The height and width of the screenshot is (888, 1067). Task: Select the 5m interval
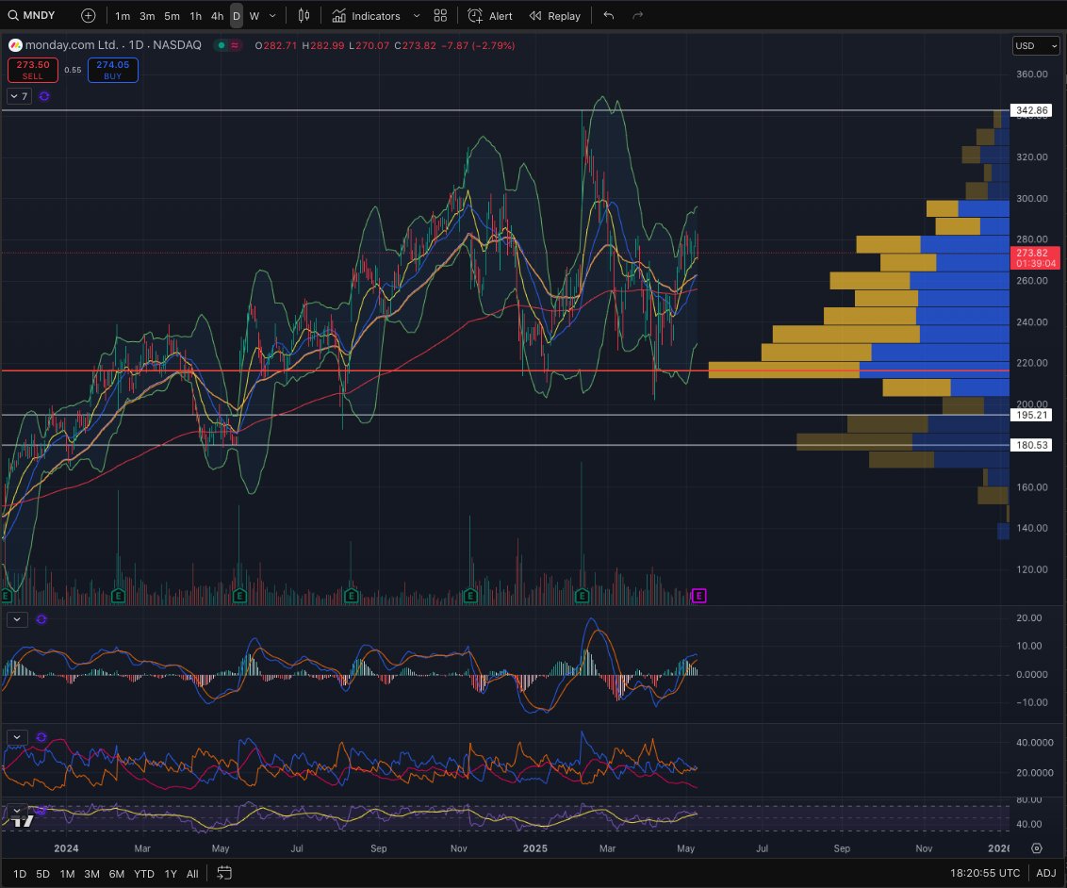172,16
